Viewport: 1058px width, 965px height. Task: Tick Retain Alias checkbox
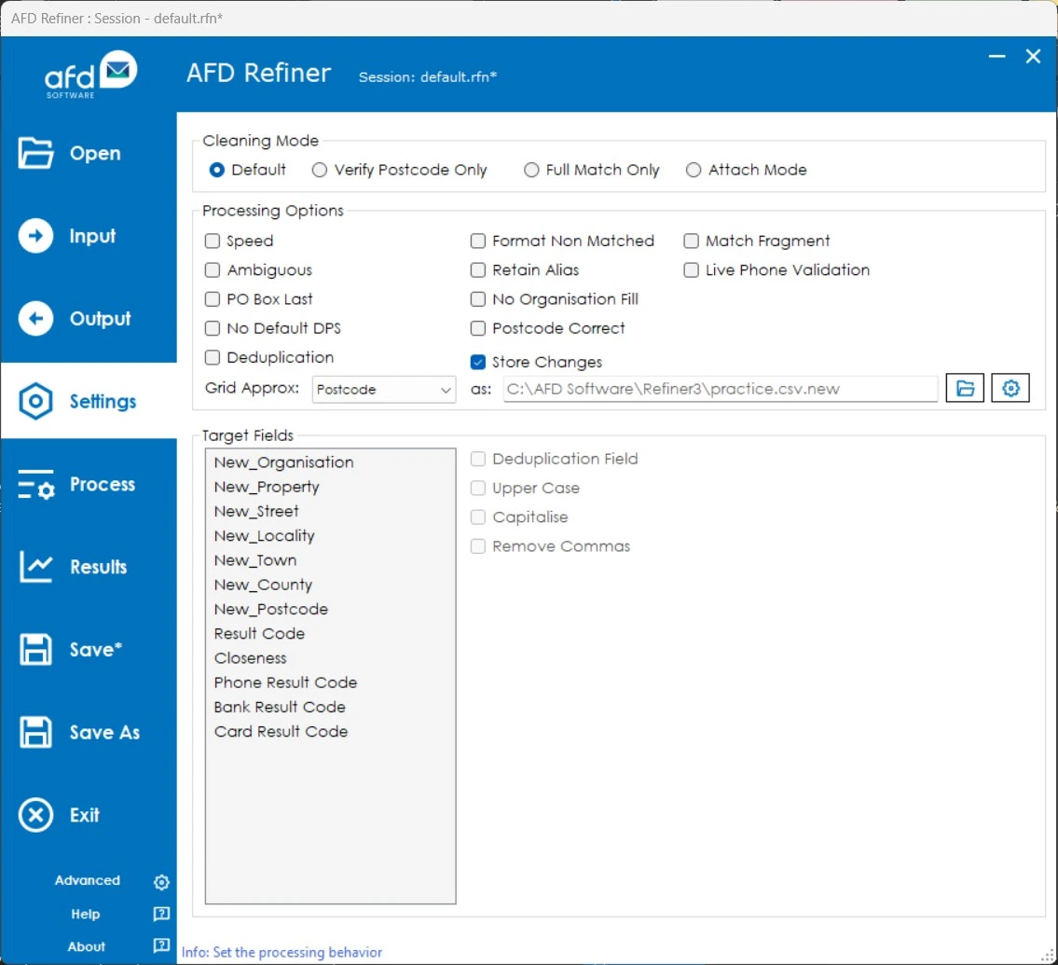point(477,270)
